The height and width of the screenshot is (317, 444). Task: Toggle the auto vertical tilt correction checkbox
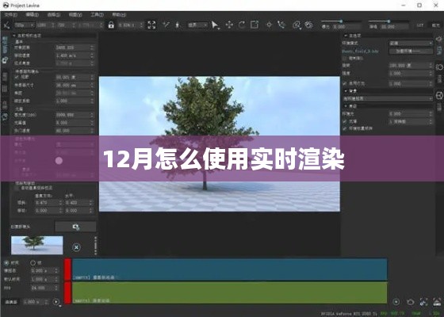17,188
